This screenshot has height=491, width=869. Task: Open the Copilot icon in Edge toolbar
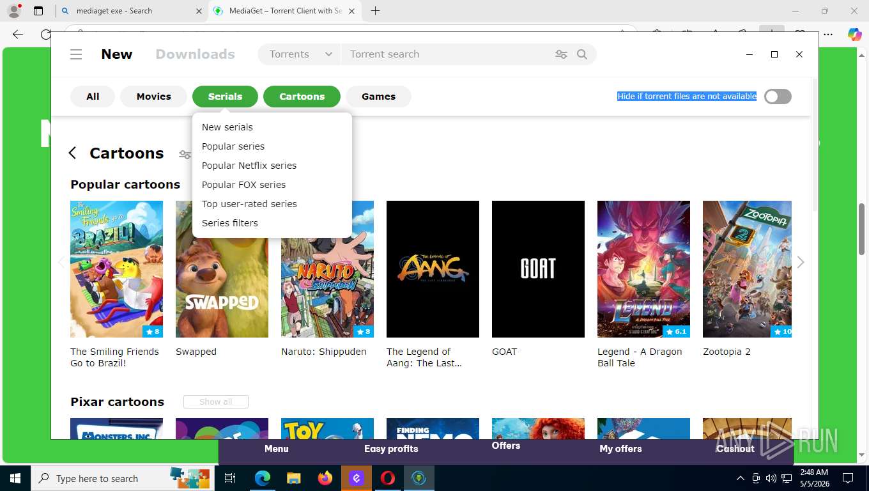coord(854,35)
